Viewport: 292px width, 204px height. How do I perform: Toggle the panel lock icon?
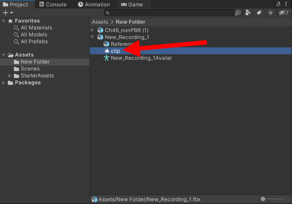(x=278, y=4)
